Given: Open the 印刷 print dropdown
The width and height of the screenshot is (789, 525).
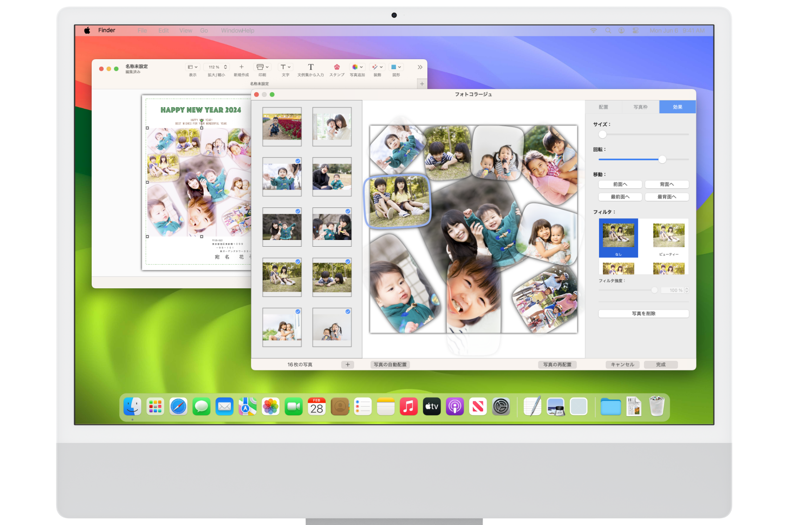Looking at the screenshot, I should click(262, 67).
